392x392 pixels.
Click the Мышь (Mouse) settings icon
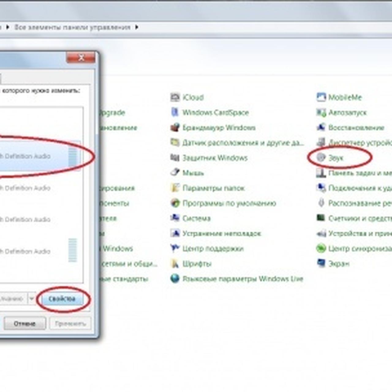(x=175, y=173)
